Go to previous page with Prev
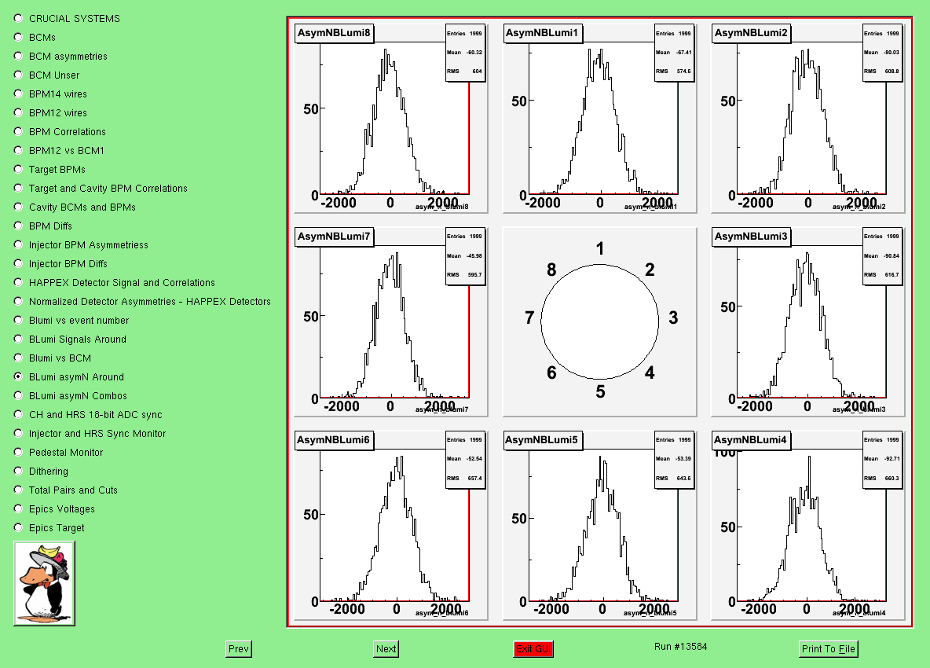Image resolution: width=930 pixels, height=668 pixels. coord(239,649)
